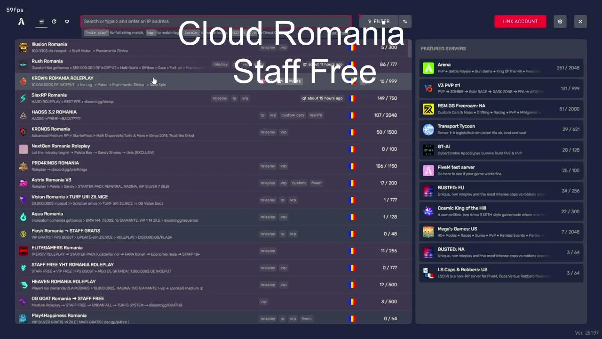The width and height of the screenshot is (602, 339).
Task: Click the 'custom cars' tag on HAOSS row
Action: tap(293, 115)
